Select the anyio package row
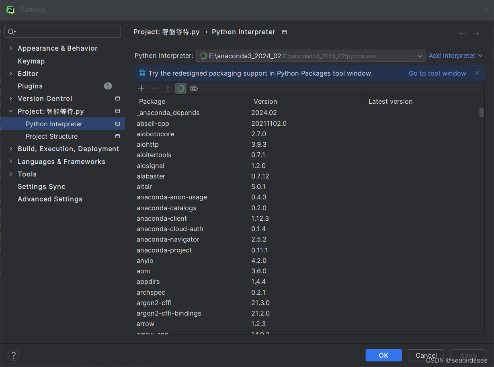The width and height of the screenshot is (494, 367). click(x=307, y=260)
